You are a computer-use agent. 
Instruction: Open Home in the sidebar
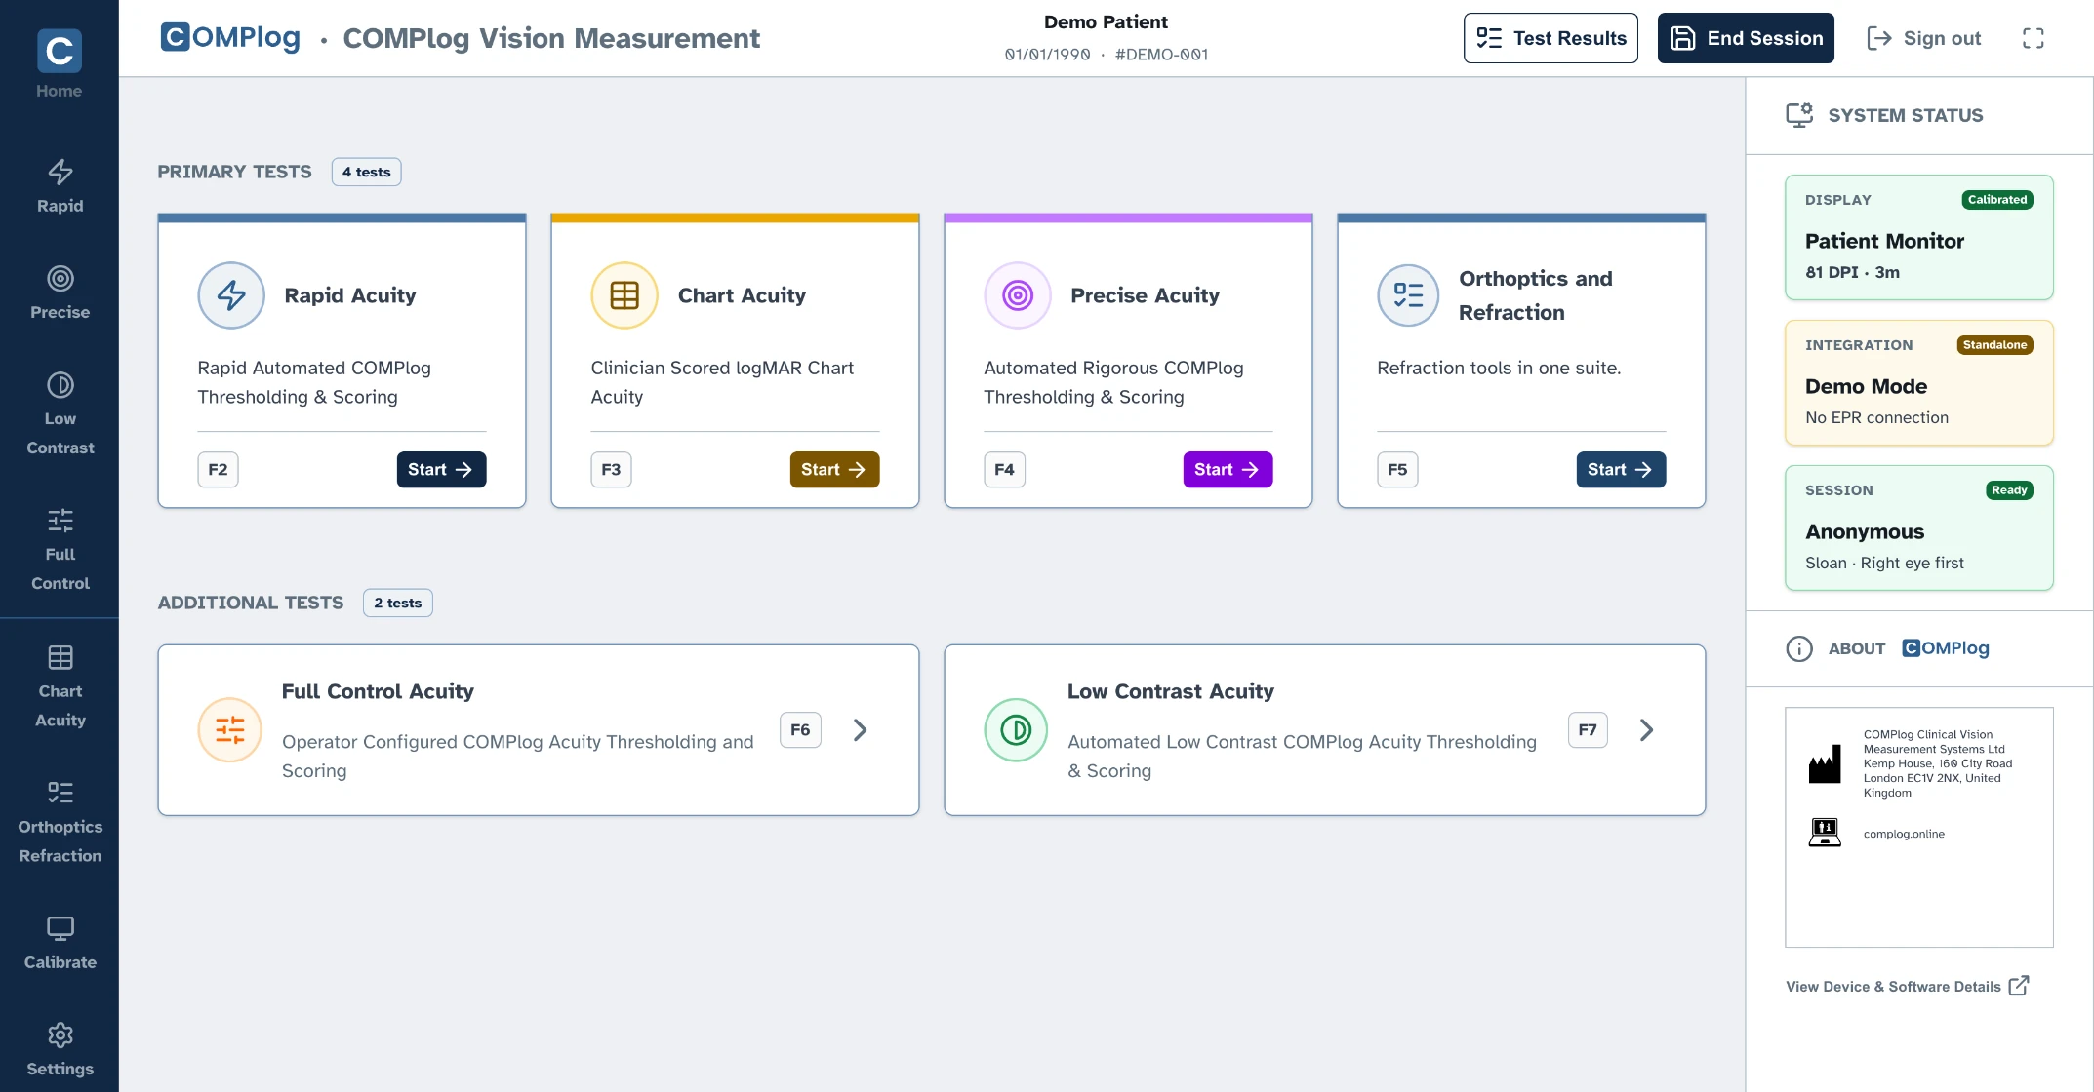60,64
